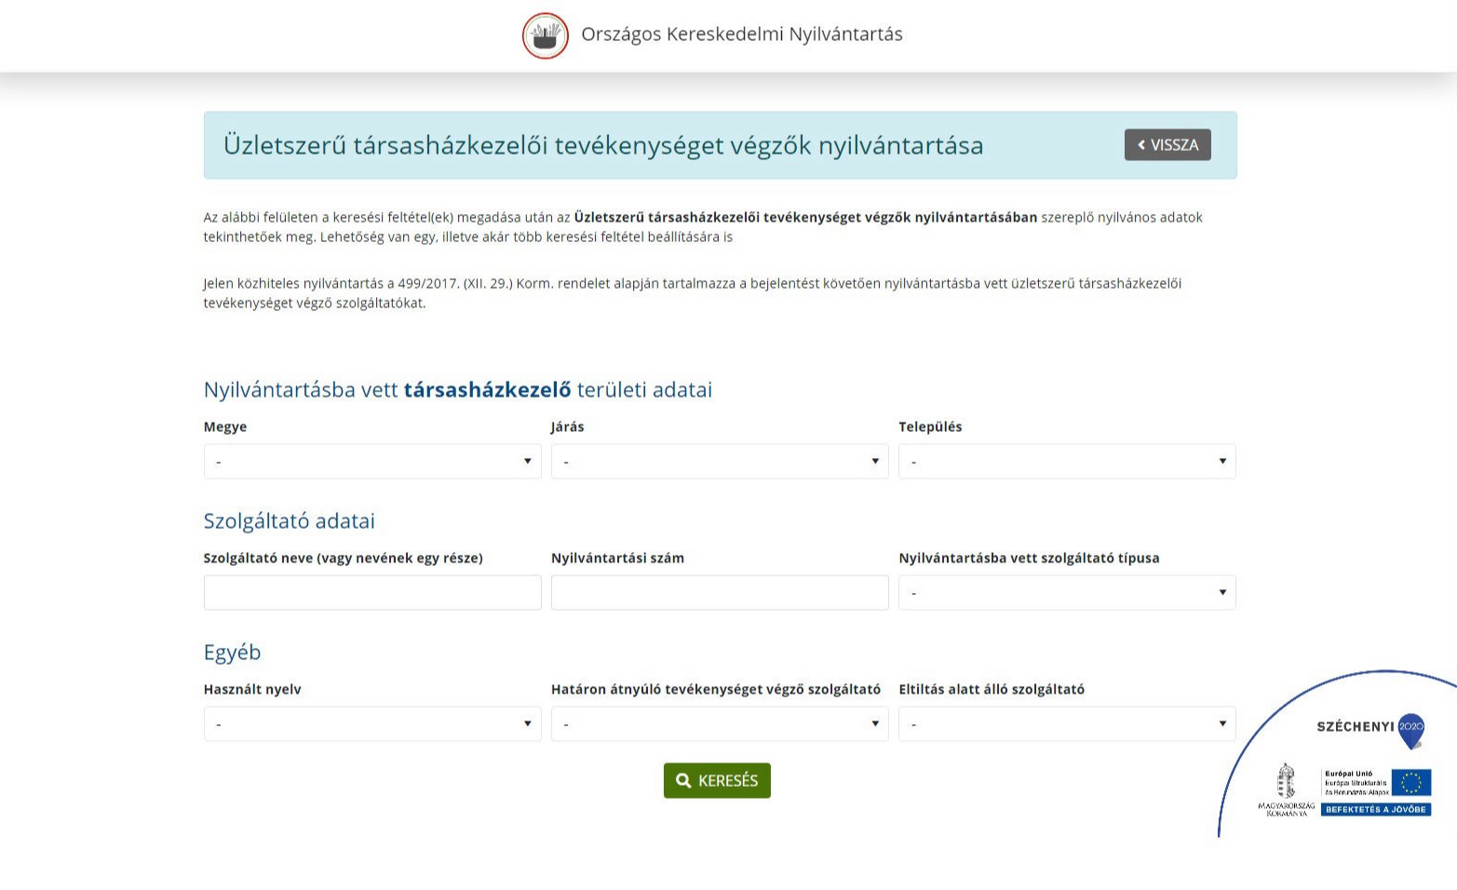This screenshot has height=890, width=1457.
Task: Expand Eltiltás alatt álló szolgáltató dropdown
Action: point(1066,724)
